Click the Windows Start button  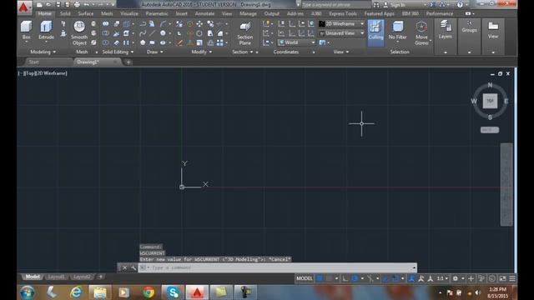point(28,292)
